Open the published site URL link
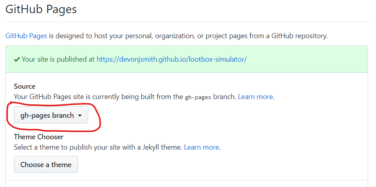 (x=172, y=59)
